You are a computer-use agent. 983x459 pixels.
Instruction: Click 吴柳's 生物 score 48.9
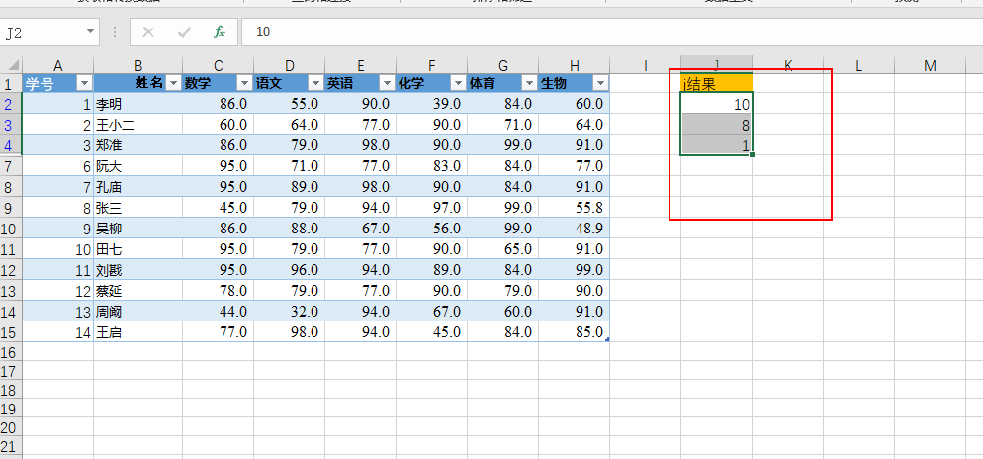(574, 229)
